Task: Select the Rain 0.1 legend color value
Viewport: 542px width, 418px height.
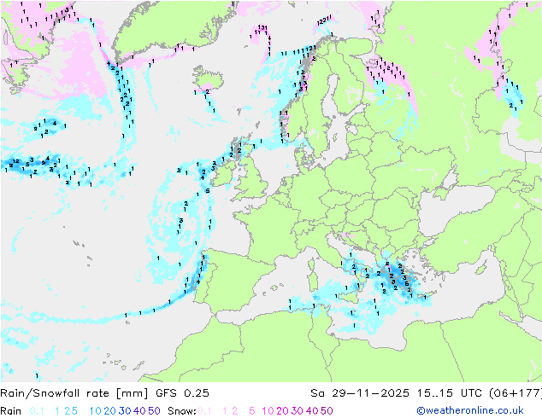Action: (37, 411)
